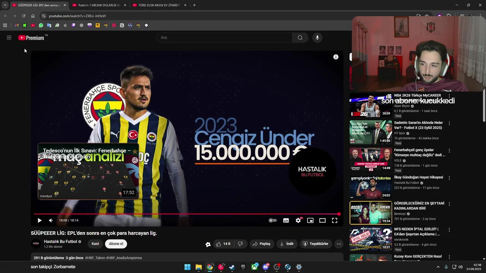Toggle subtitles on the player
The width and height of the screenshot is (486, 273).
286,220
